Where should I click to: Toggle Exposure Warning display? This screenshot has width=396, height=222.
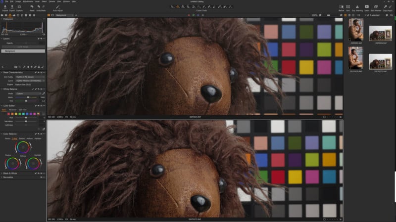357,7
